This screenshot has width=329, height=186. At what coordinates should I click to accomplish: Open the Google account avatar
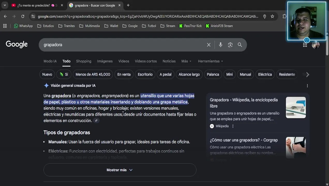click(316, 45)
